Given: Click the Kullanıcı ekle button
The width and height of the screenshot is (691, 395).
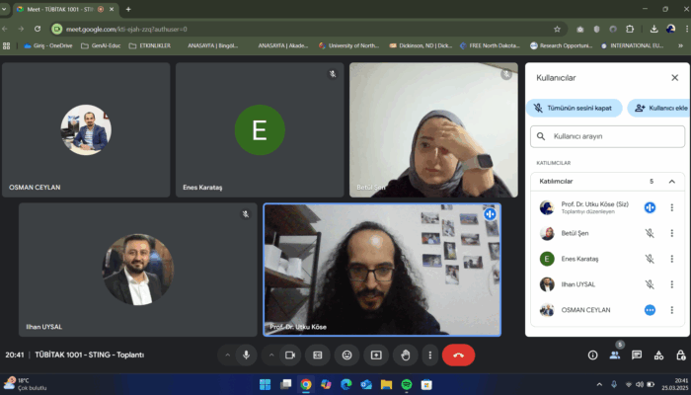Looking at the screenshot, I should (659, 108).
